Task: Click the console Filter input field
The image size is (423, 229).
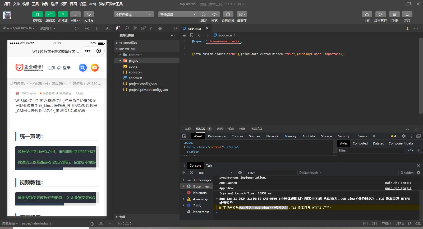Action: tap(272, 173)
